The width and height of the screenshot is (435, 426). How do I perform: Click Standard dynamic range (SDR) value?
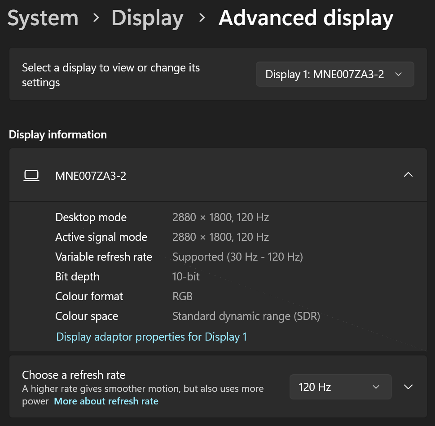point(246,316)
